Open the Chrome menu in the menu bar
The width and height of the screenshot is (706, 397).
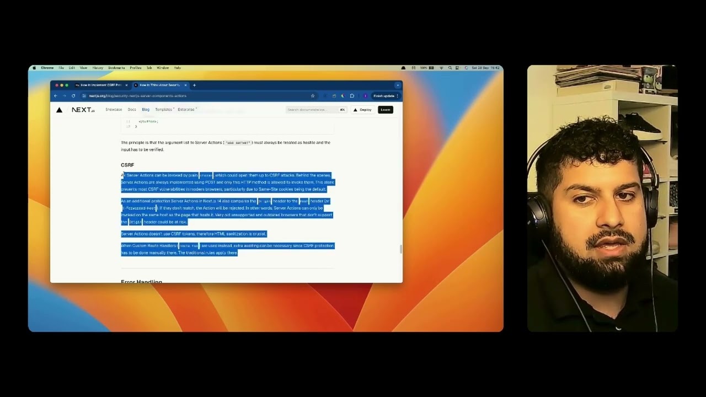47,68
